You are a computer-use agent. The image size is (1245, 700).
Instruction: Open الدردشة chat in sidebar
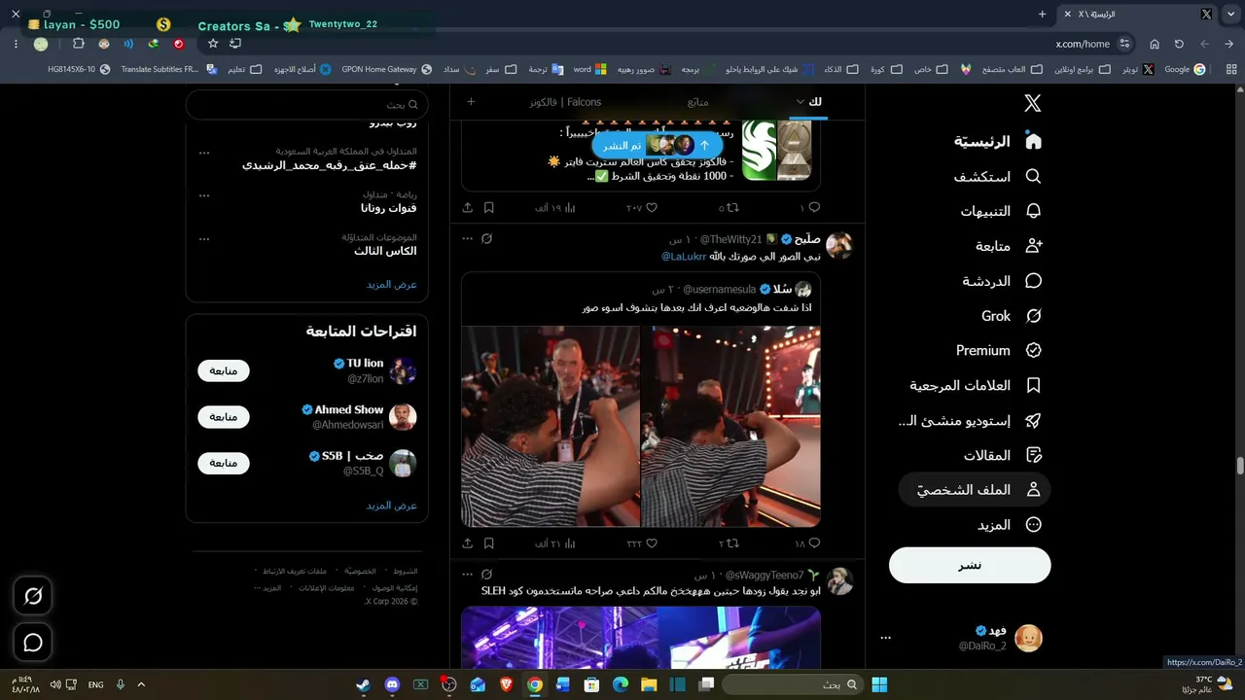pyautogui.click(x=1002, y=281)
